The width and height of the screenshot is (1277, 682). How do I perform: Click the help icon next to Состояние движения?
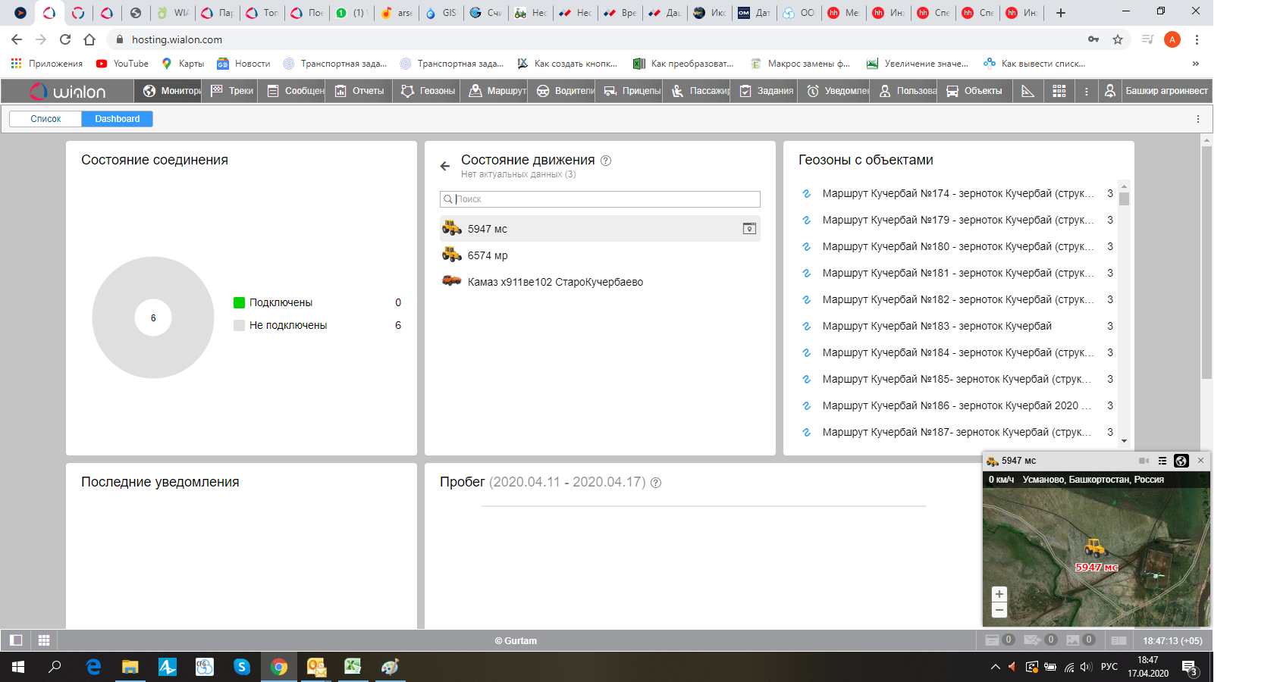pos(606,161)
